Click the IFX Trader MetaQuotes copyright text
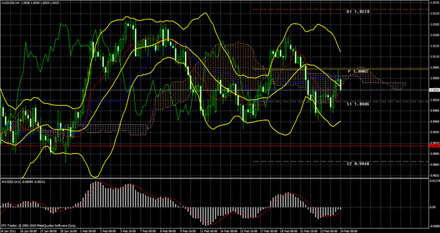The image size is (440, 233). (39, 225)
